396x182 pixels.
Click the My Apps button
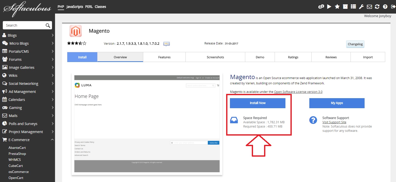[x=337, y=103]
